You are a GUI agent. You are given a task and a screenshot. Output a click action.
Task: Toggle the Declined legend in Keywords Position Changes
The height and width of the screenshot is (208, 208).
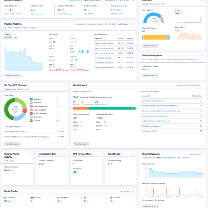(x=159, y=200)
